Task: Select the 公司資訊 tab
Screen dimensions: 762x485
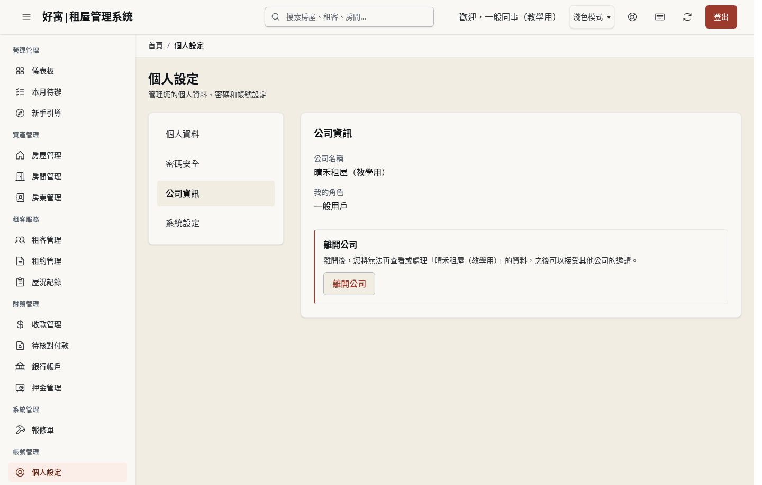Action: (216, 193)
